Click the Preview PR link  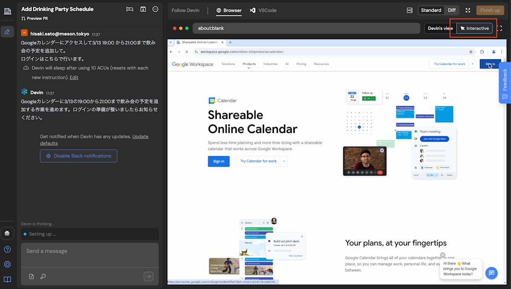34,18
